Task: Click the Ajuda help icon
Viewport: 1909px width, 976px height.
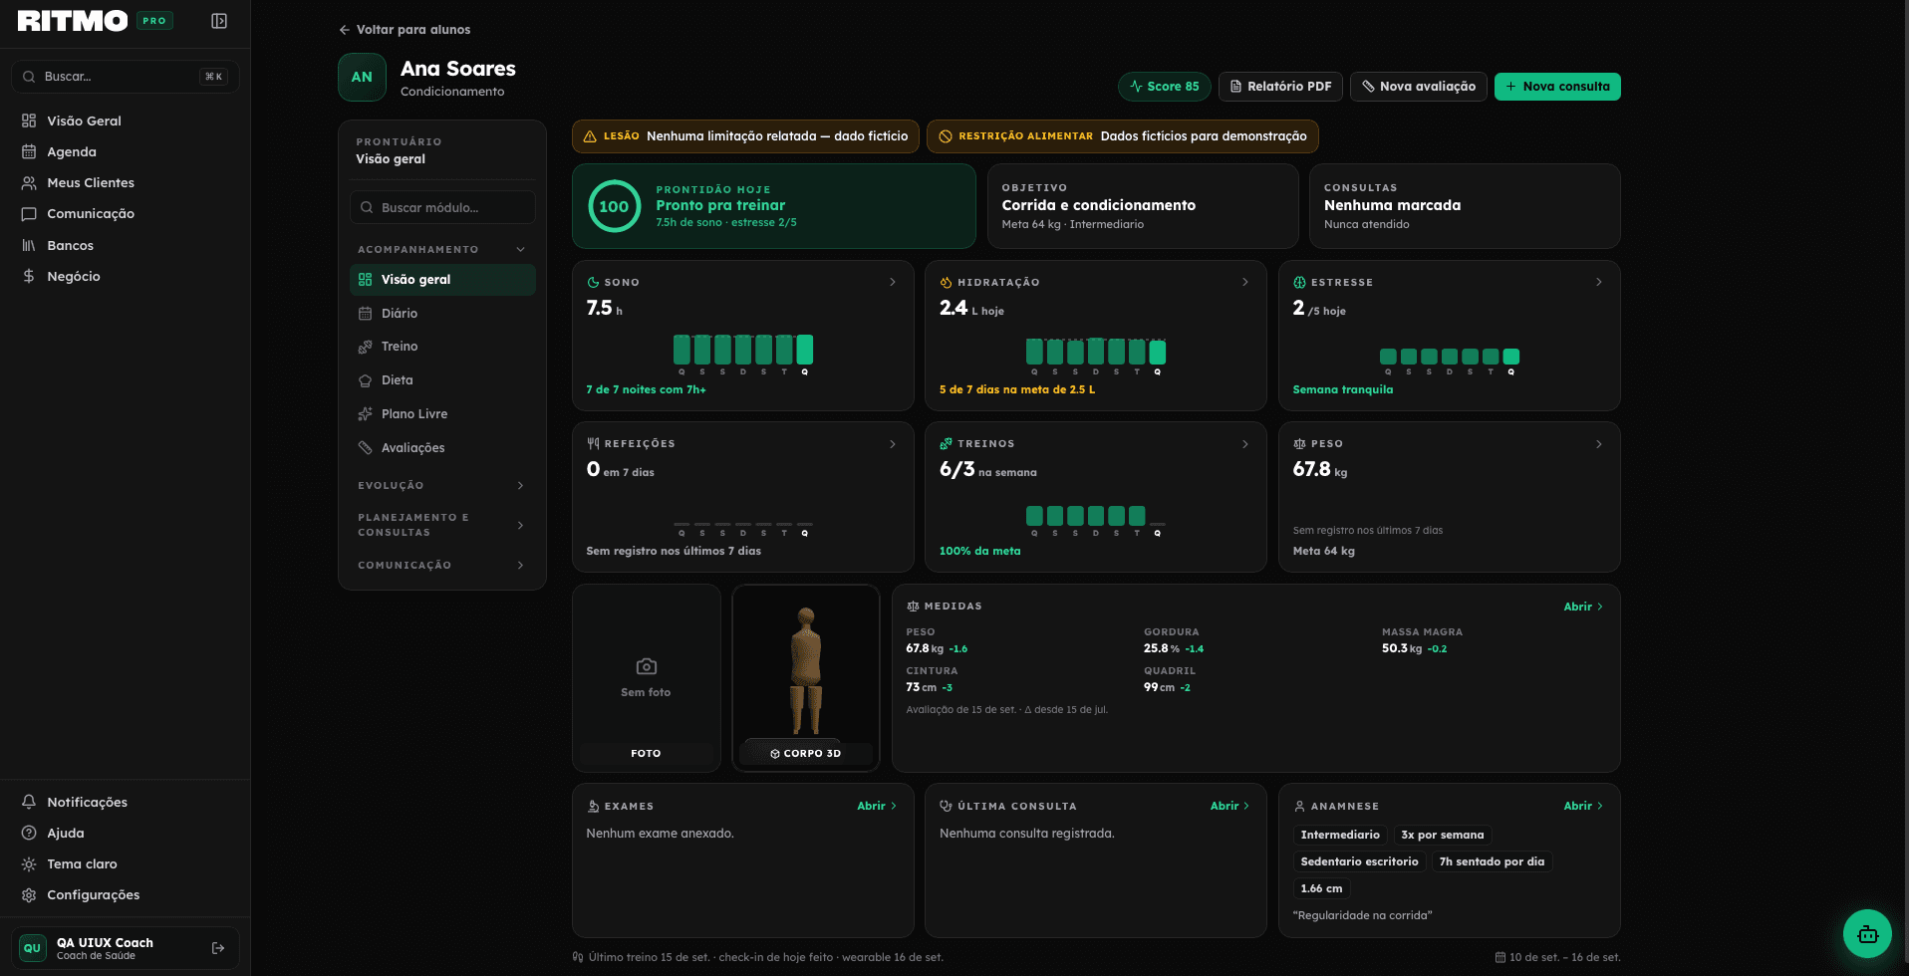Action: (29, 833)
